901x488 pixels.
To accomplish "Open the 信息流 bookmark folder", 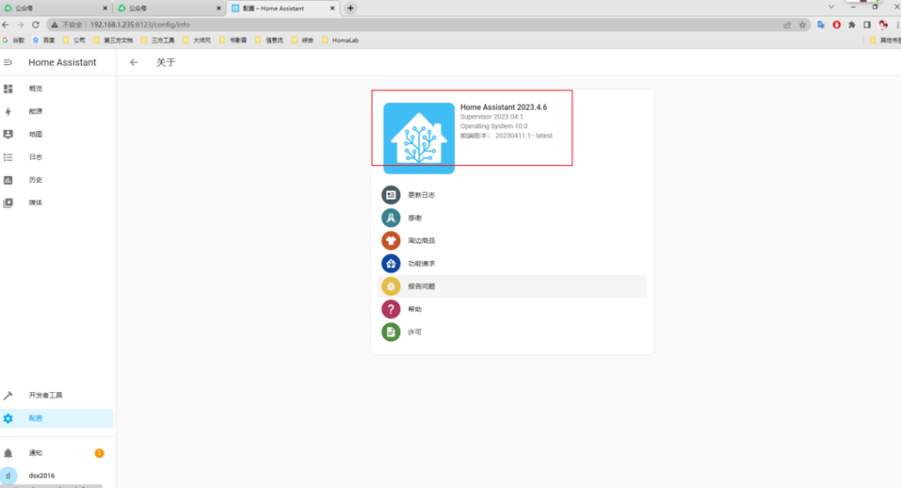I will (x=269, y=40).
